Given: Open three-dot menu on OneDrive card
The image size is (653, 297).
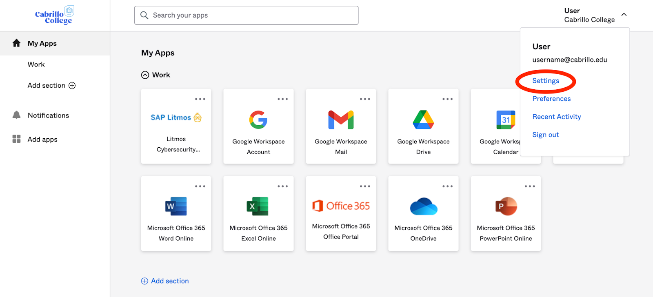Looking at the screenshot, I should (x=447, y=186).
